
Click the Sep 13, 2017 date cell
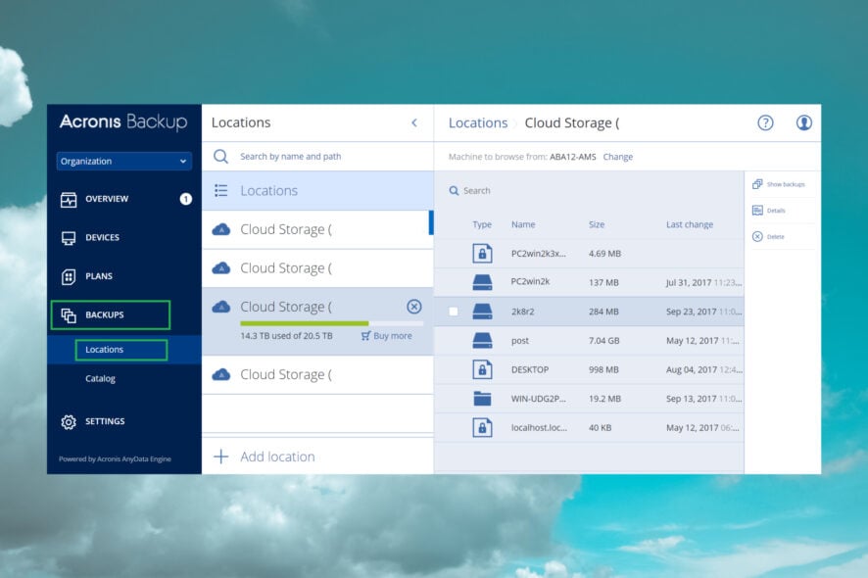tap(703, 399)
